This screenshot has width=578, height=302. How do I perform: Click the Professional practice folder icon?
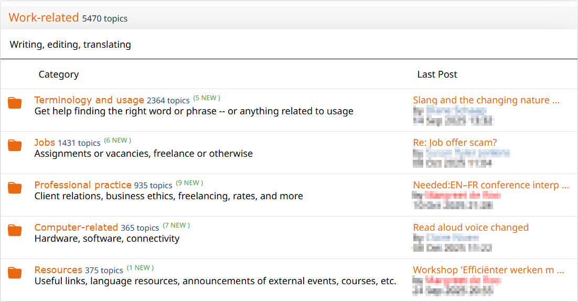(x=15, y=188)
